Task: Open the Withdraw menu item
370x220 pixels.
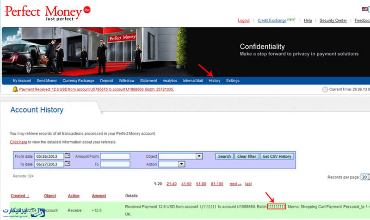Action: [x=126, y=81]
